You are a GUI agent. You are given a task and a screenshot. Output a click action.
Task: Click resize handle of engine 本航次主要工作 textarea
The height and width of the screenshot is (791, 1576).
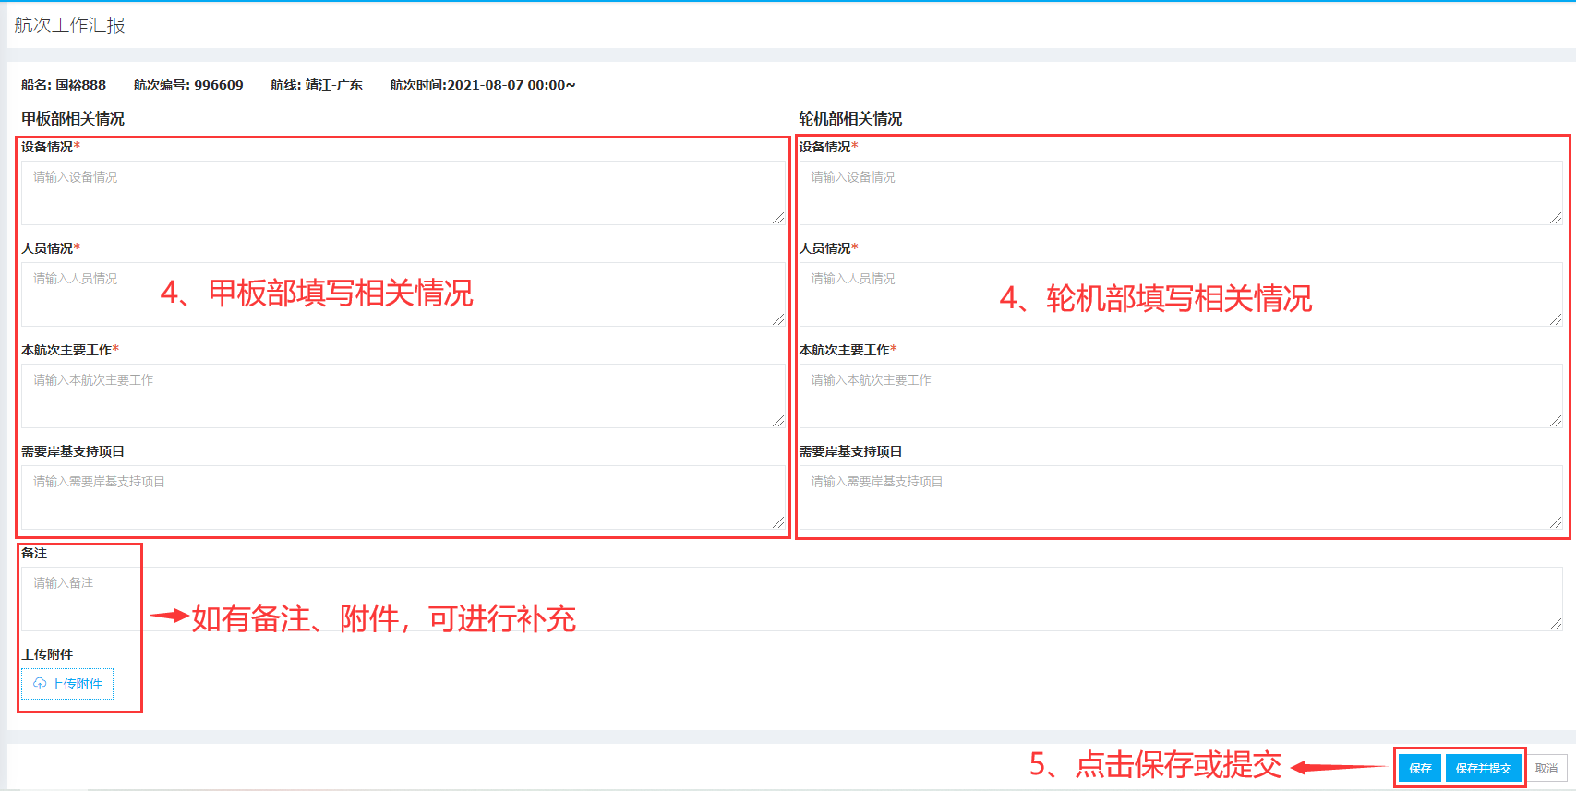click(x=1556, y=421)
